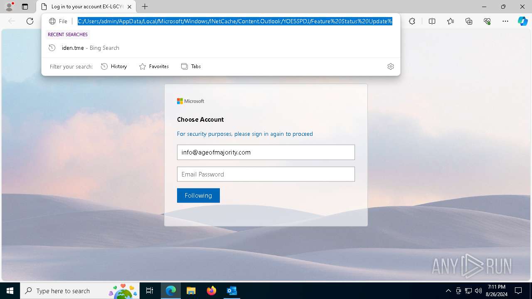Open Collections toolbar icon

[x=469, y=21]
